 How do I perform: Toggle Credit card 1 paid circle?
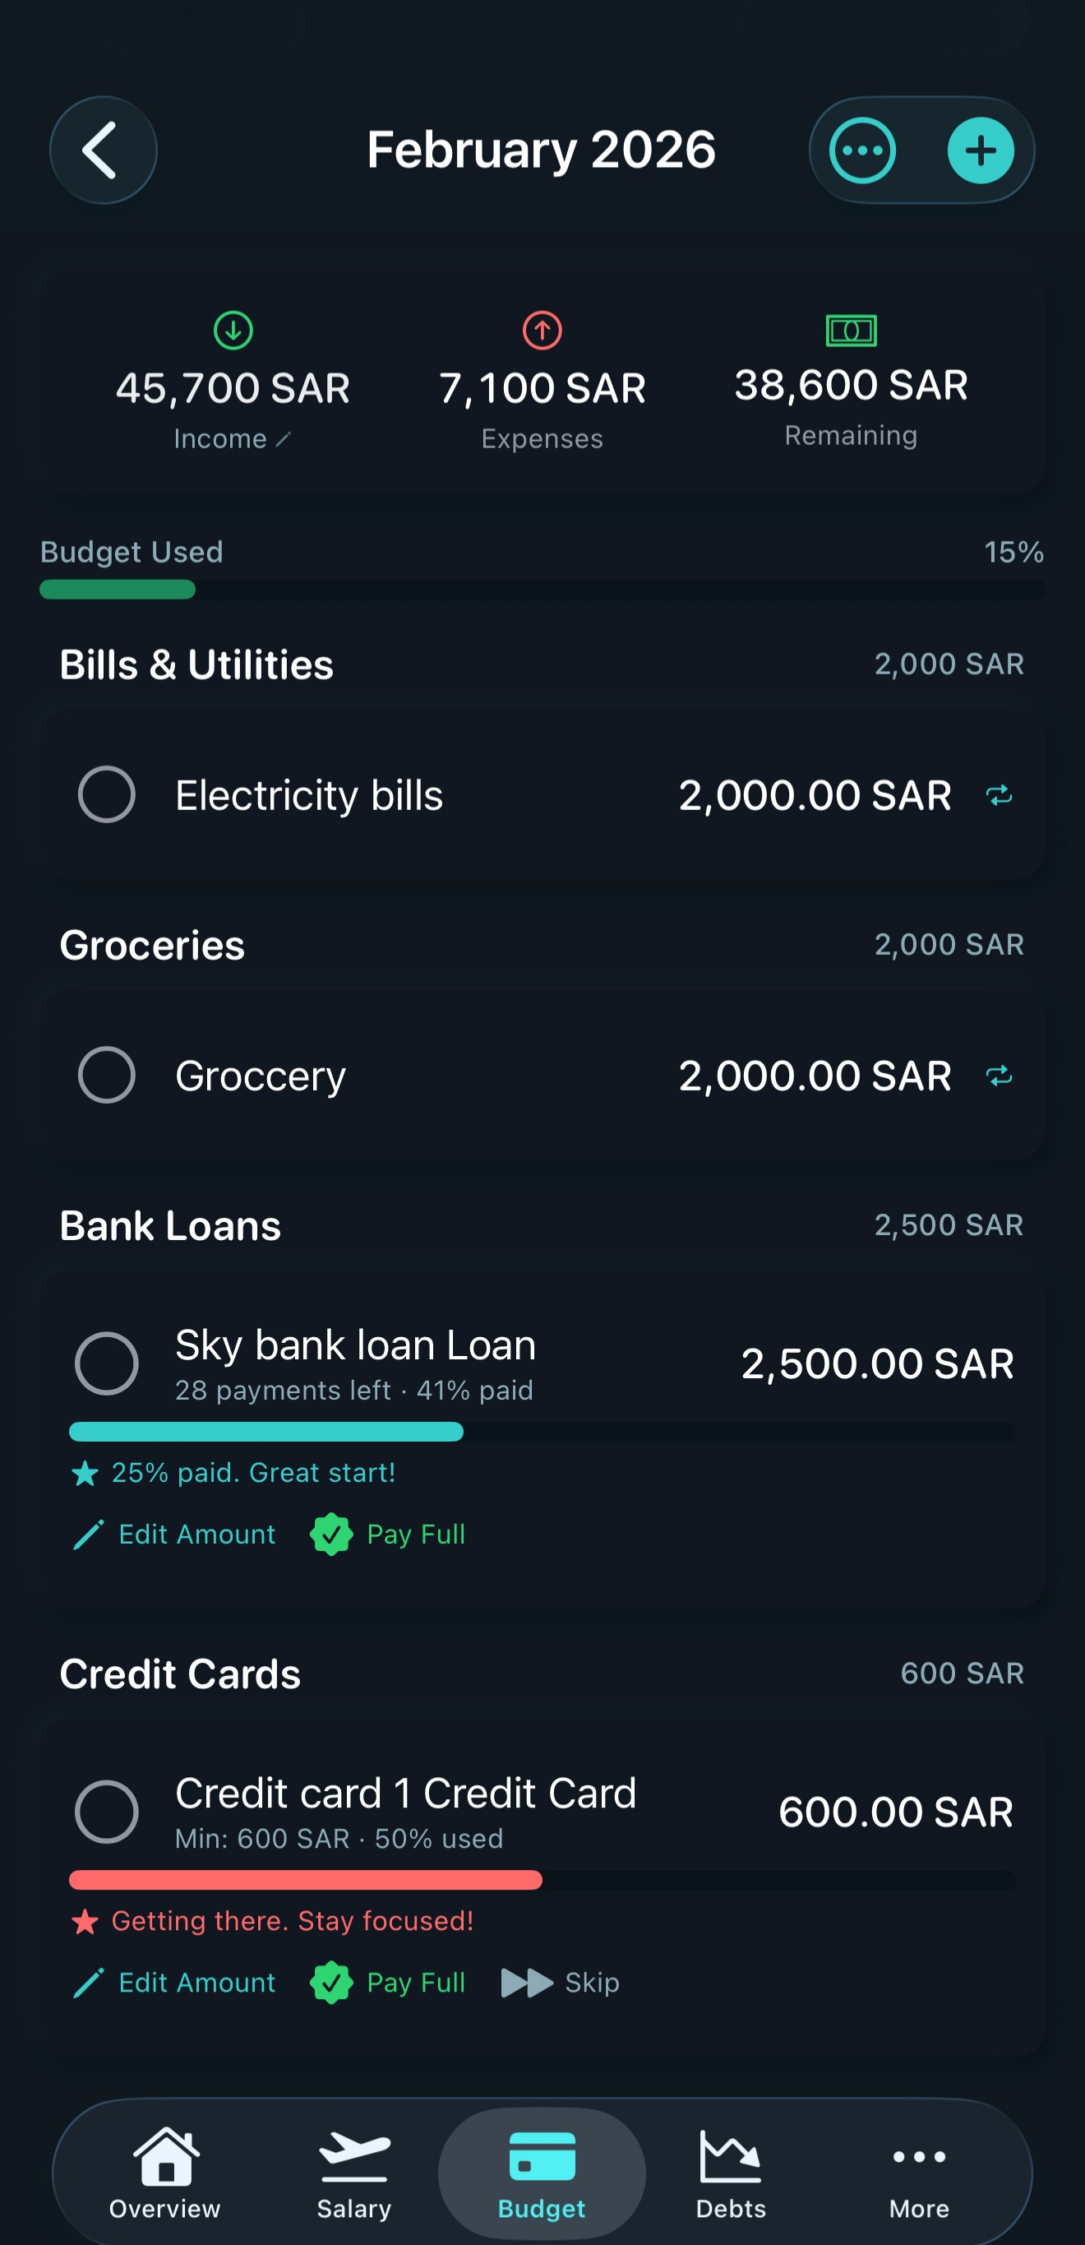pos(106,1812)
